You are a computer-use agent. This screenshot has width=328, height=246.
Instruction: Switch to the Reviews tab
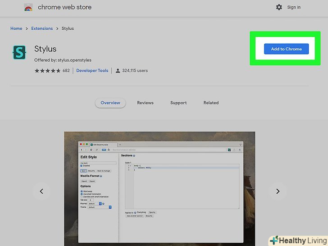point(145,103)
